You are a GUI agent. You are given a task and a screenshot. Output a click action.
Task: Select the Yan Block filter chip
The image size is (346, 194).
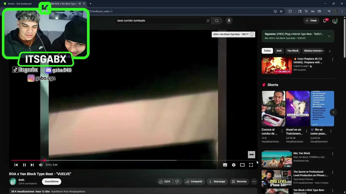293,51
